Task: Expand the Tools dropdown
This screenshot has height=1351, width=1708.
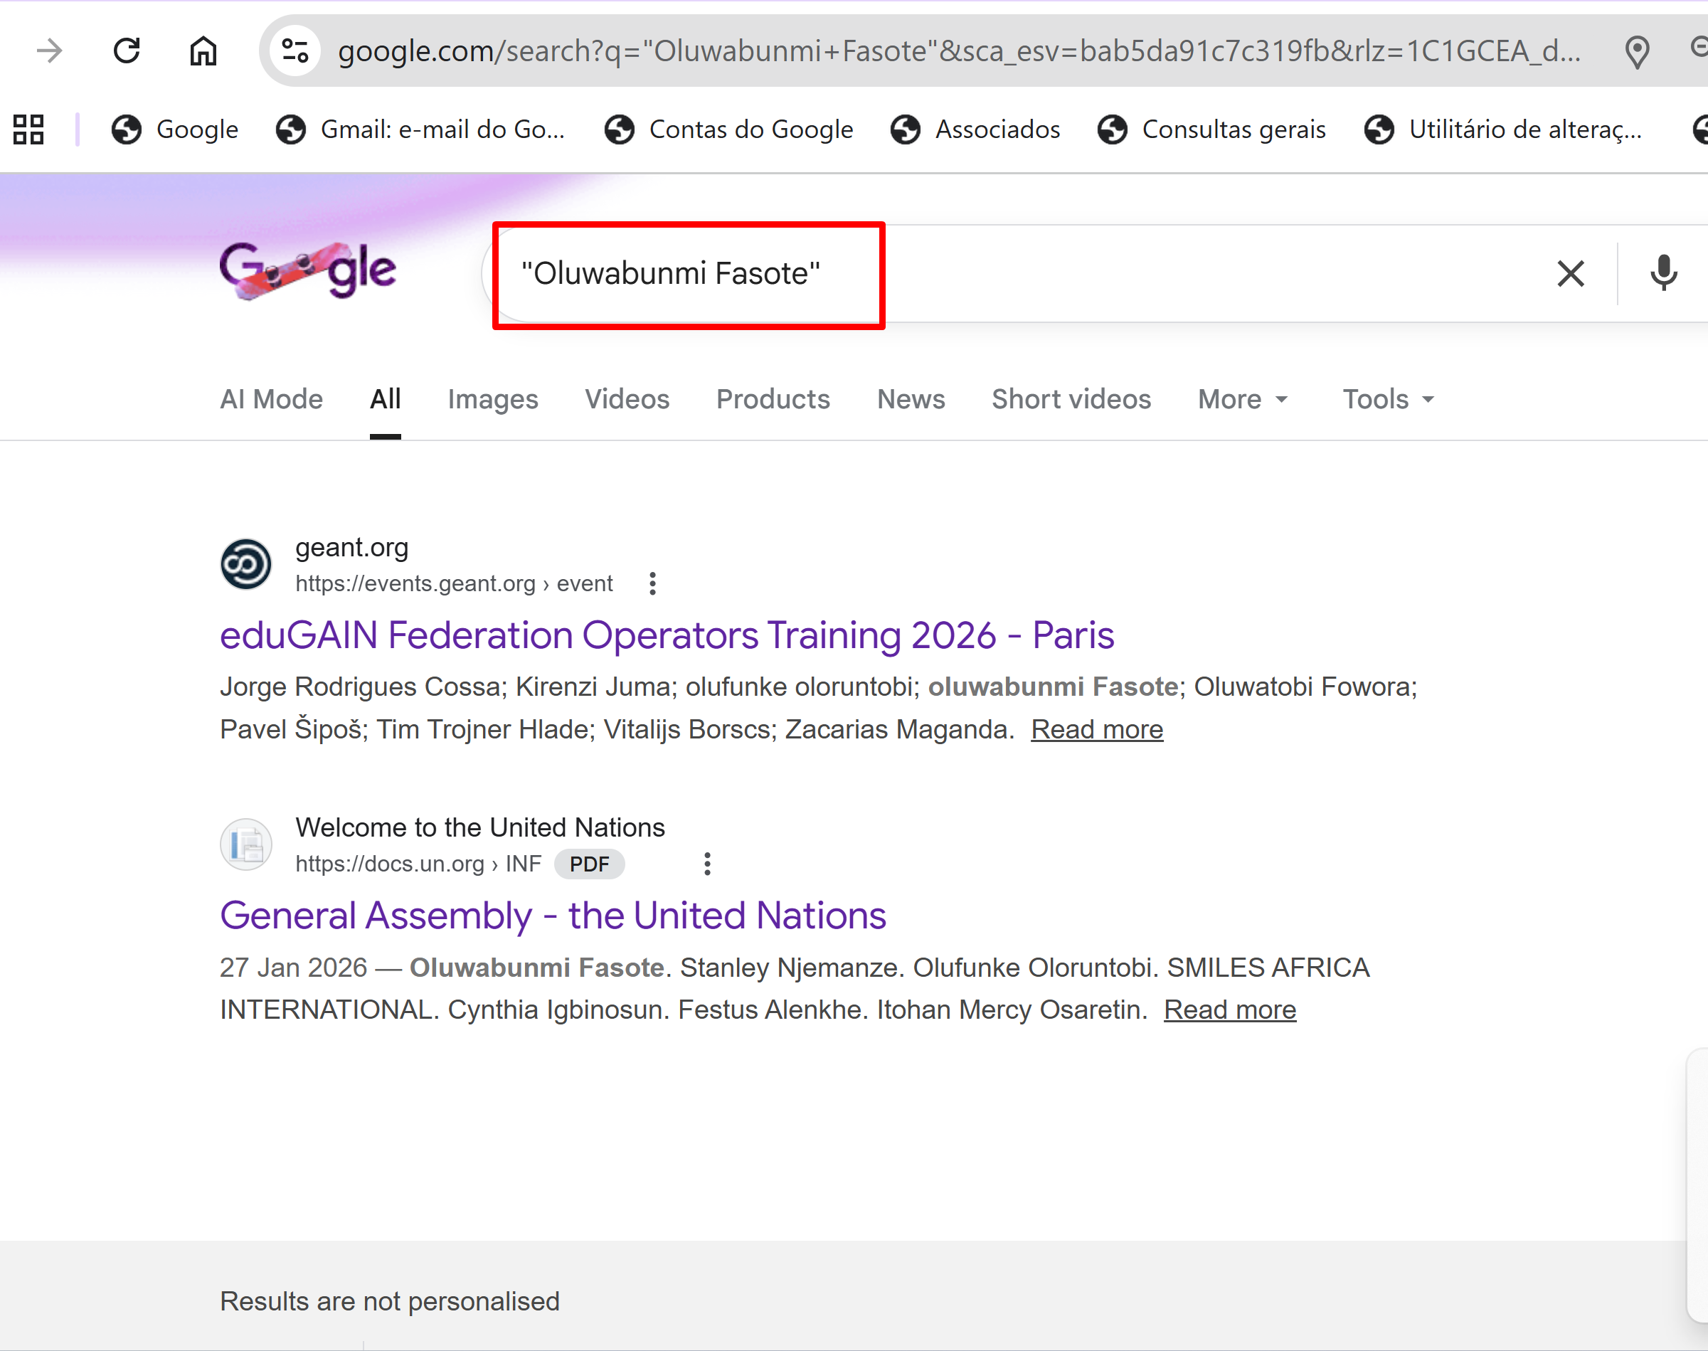Action: pyautogui.click(x=1389, y=399)
